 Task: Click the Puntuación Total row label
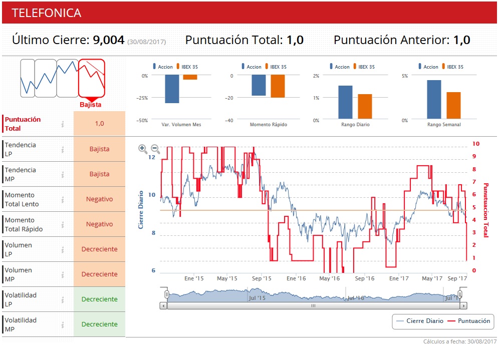tap(23, 124)
